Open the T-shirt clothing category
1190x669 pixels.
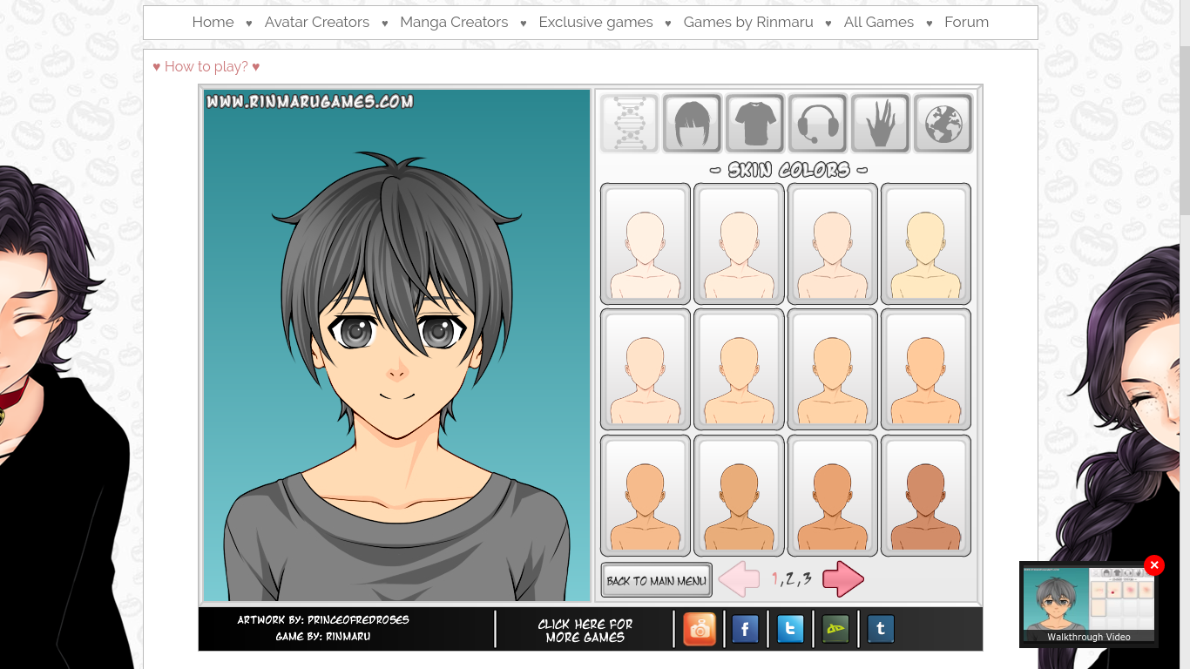pos(754,124)
